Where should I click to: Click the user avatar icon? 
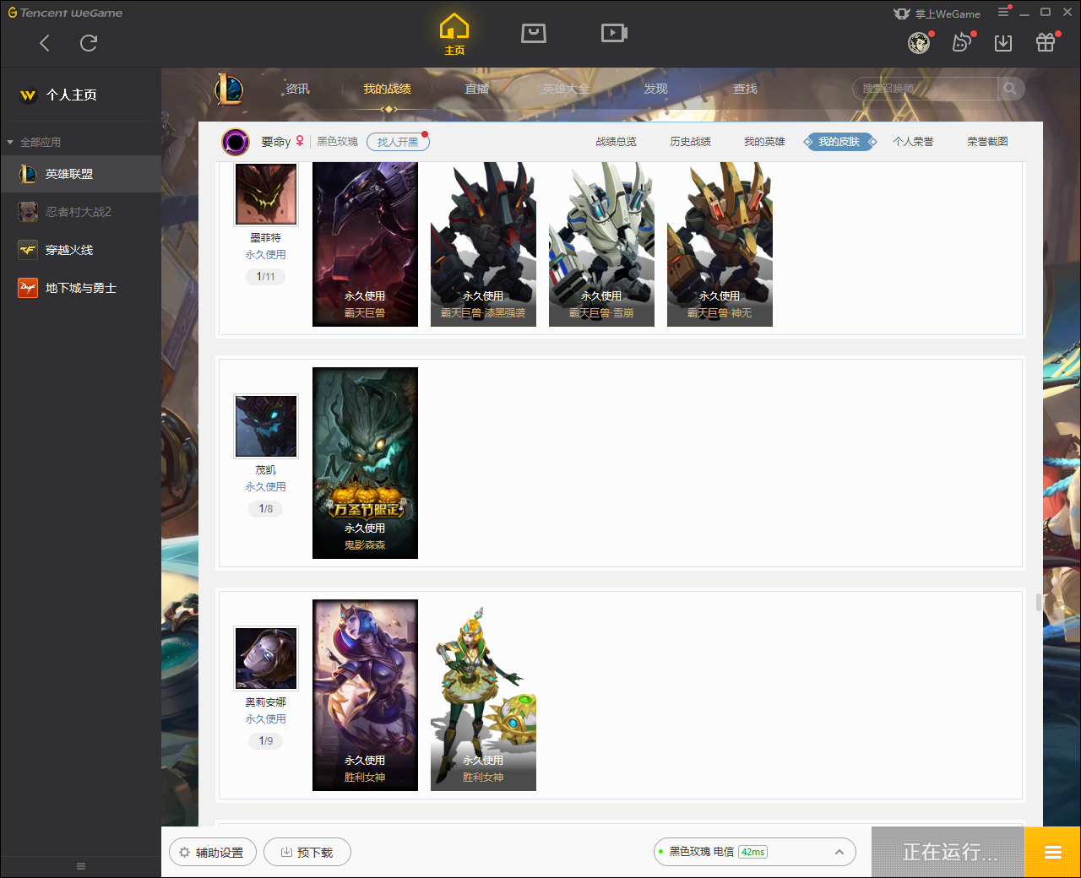click(x=919, y=42)
